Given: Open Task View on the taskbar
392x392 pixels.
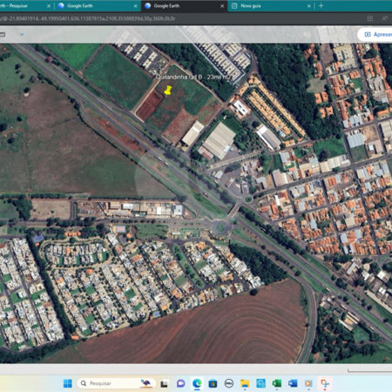Looking at the screenshot, I should coord(165,384).
